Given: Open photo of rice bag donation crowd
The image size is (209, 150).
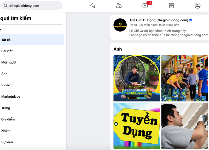Looking at the screenshot, I should point(185,78).
